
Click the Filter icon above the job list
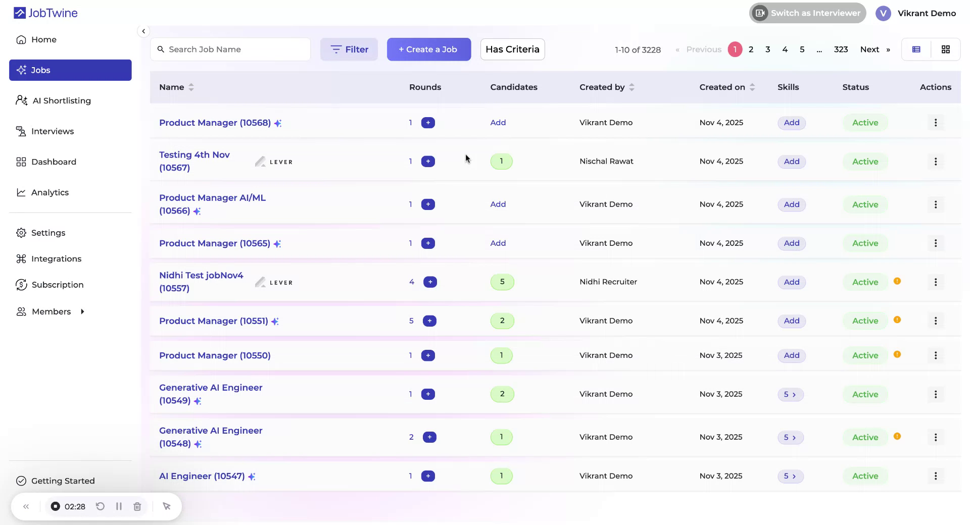click(335, 49)
